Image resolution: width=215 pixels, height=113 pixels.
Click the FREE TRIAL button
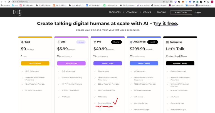coord(181,12)
